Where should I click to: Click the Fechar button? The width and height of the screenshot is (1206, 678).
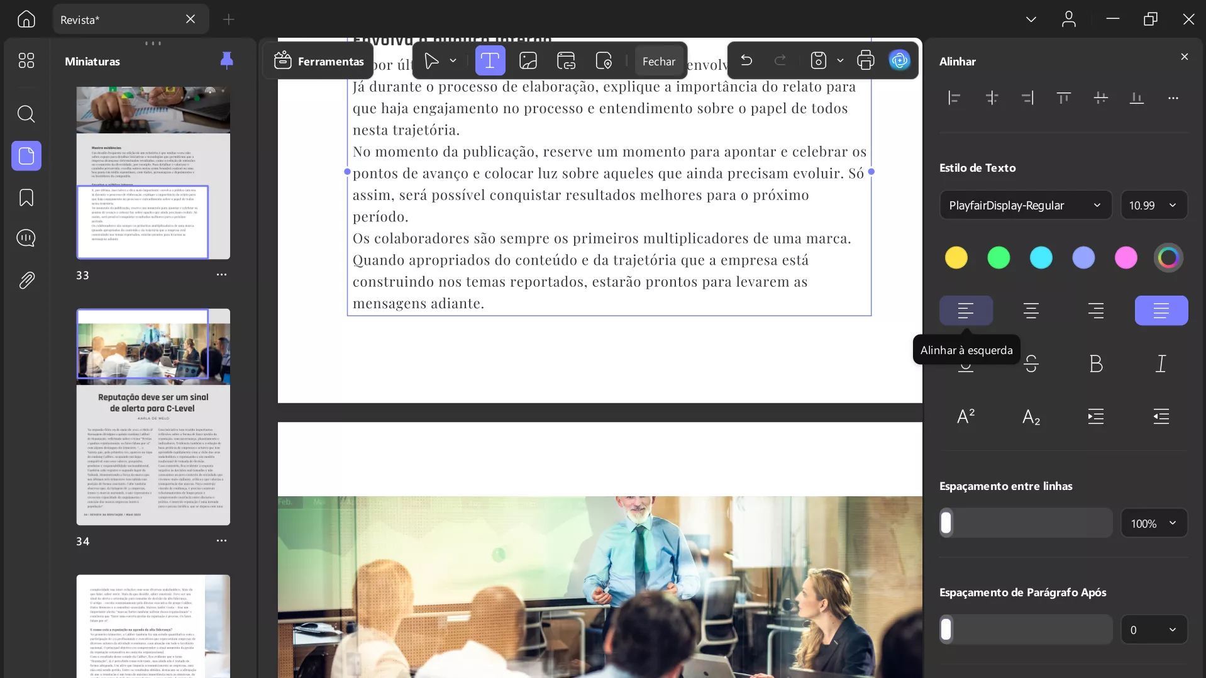click(658, 61)
